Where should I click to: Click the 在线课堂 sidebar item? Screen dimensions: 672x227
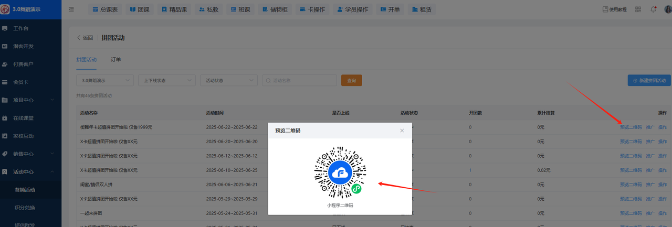(x=23, y=118)
